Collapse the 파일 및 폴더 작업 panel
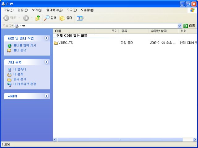Screen dimensions: 198x148 pyautogui.click(x=46, y=38)
